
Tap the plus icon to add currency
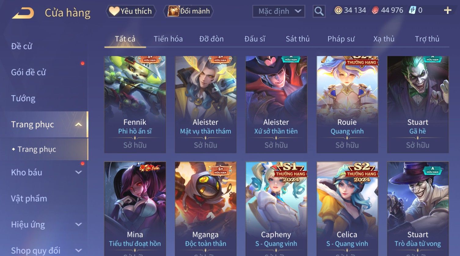pos(447,11)
